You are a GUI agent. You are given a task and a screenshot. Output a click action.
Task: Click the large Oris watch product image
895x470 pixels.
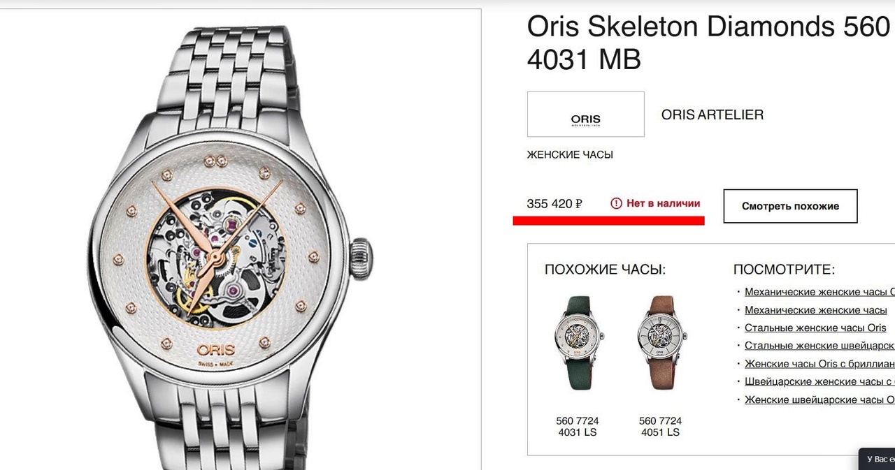point(231,244)
